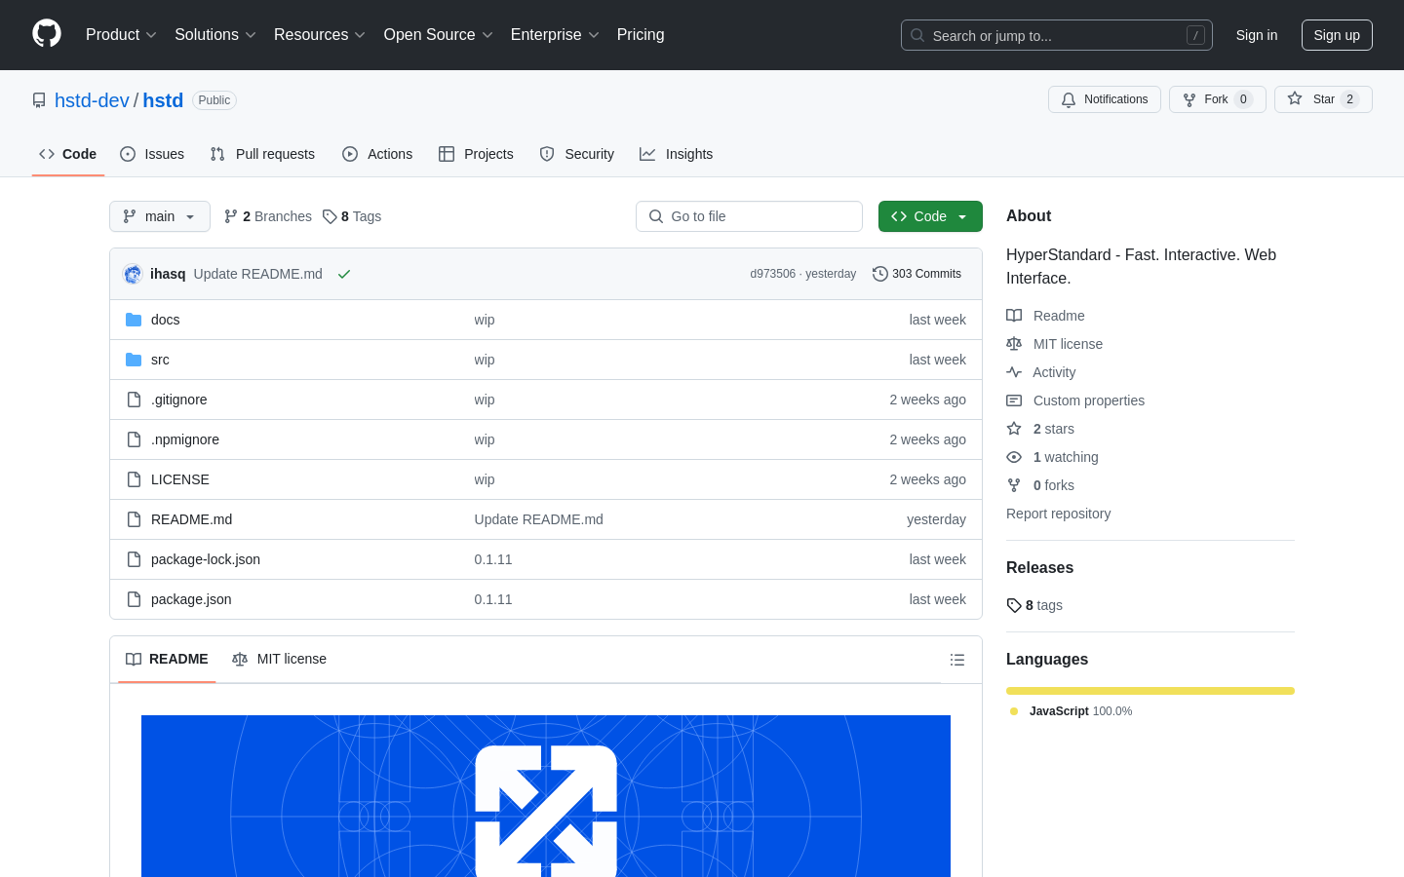
Task: Click the Sign in link
Action: pyautogui.click(x=1257, y=35)
